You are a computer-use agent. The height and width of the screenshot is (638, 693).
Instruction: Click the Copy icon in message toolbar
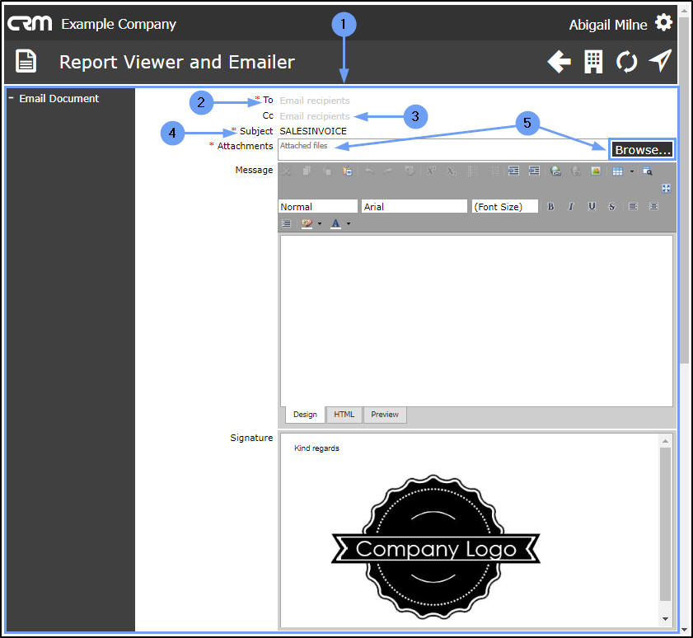point(307,171)
